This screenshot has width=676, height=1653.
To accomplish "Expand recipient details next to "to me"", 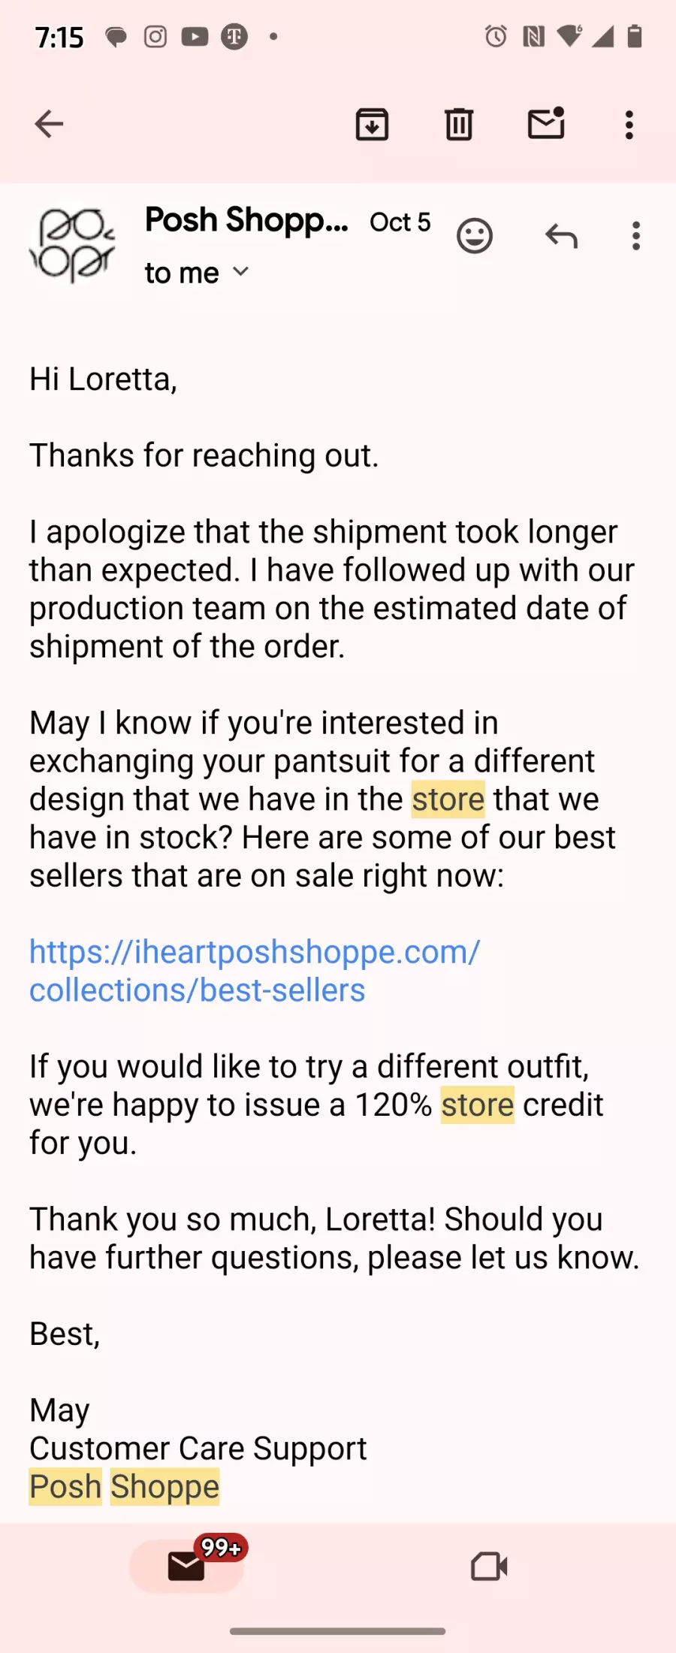I will pyautogui.click(x=240, y=272).
